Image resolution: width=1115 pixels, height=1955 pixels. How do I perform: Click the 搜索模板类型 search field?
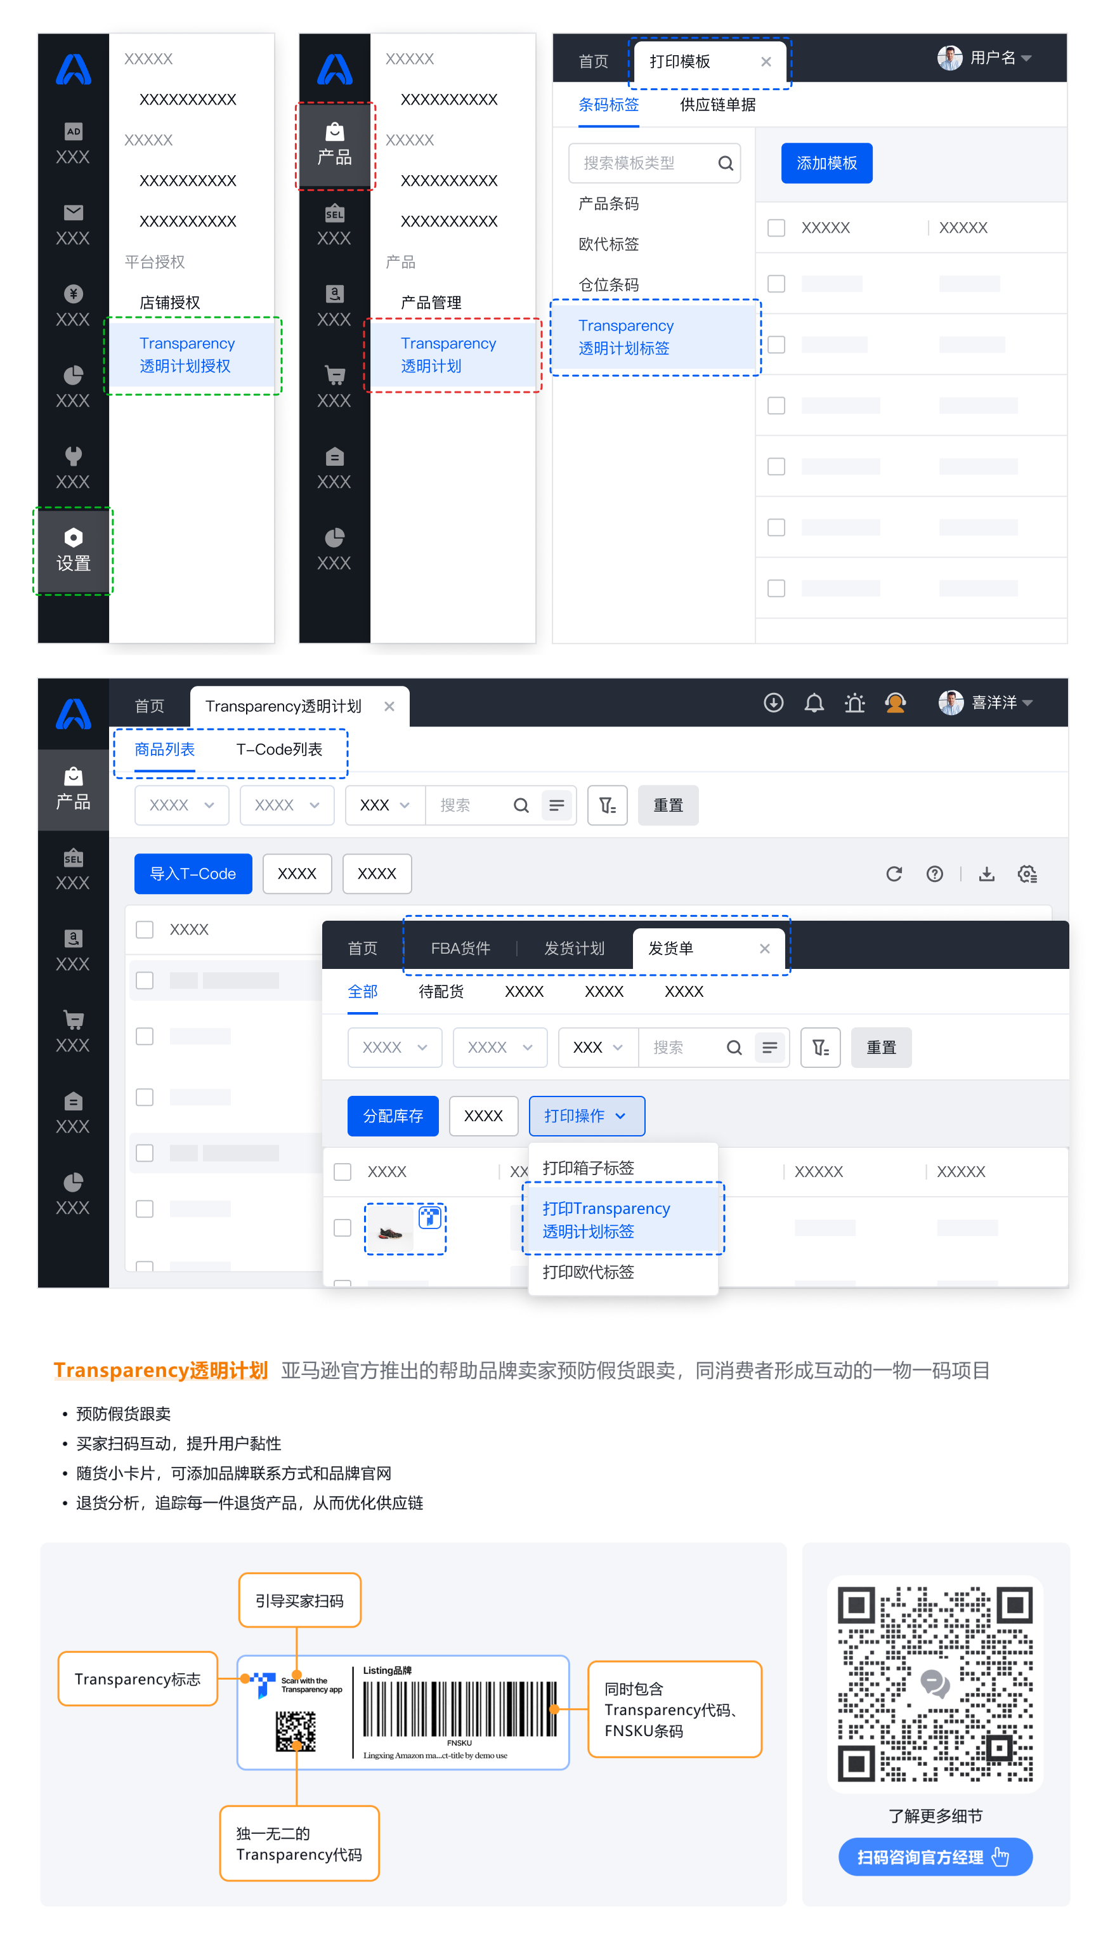coord(654,163)
